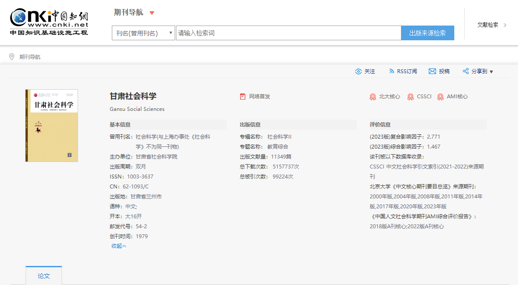Click the 关注 text link
The height and width of the screenshot is (285, 518).
coord(370,71)
